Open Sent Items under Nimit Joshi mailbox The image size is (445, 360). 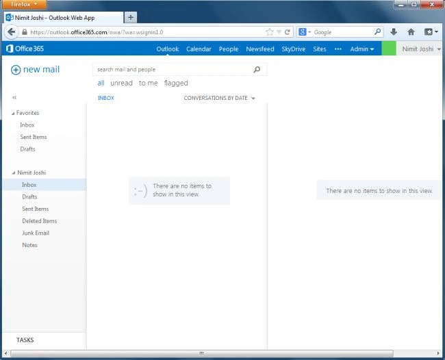tap(36, 209)
